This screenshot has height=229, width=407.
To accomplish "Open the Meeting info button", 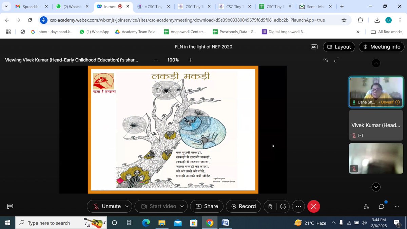I will [x=382, y=47].
